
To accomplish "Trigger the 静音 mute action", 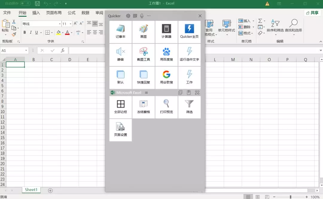I will pyautogui.click(x=121, y=55).
